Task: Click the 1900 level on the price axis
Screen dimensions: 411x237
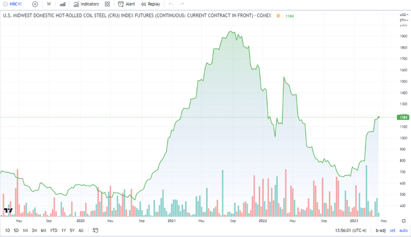Action: pyautogui.click(x=403, y=36)
